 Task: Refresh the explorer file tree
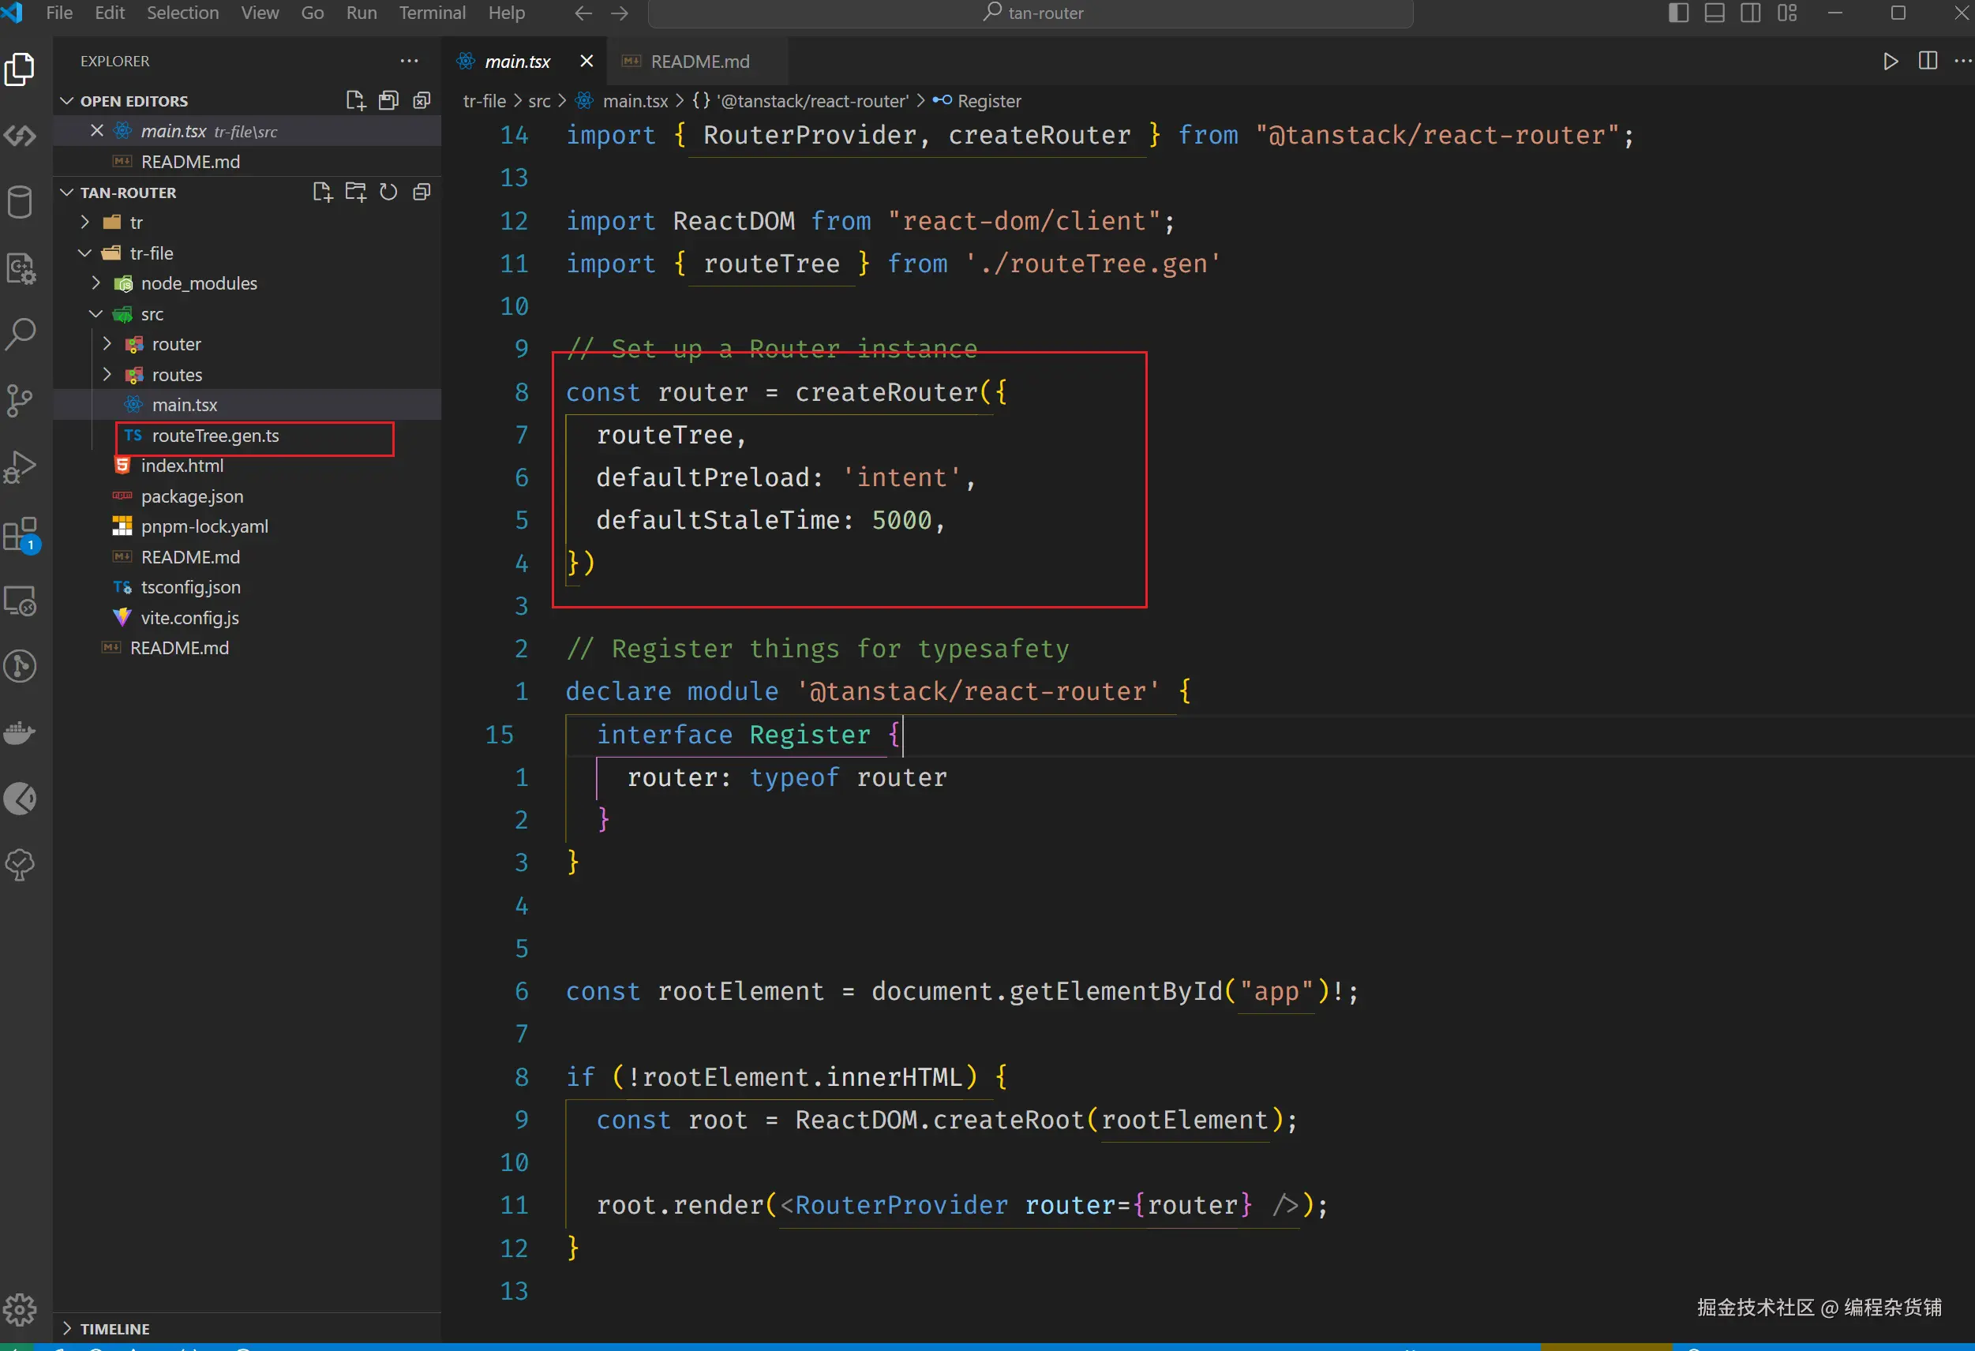pyautogui.click(x=388, y=192)
